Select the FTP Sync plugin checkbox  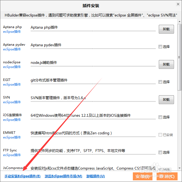coord(160,152)
